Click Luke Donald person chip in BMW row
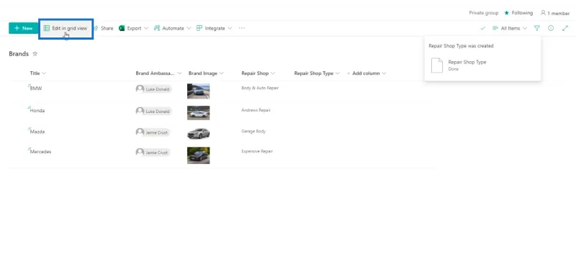The height and width of the screenshot is (272, 576). point(153,89)
